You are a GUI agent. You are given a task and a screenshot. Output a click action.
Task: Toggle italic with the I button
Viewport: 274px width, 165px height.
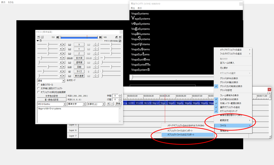click(x=112, y=104)
